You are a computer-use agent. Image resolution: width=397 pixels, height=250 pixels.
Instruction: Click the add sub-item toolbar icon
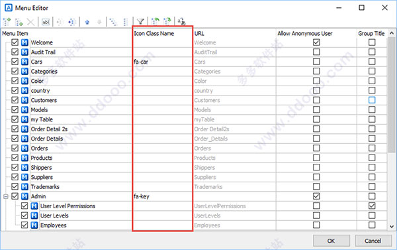(19, 22)
